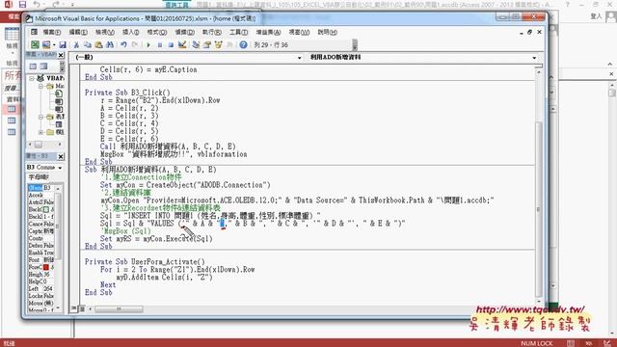
Task: Click the Break (pause) icon
Action: click(x=160, y=45)
